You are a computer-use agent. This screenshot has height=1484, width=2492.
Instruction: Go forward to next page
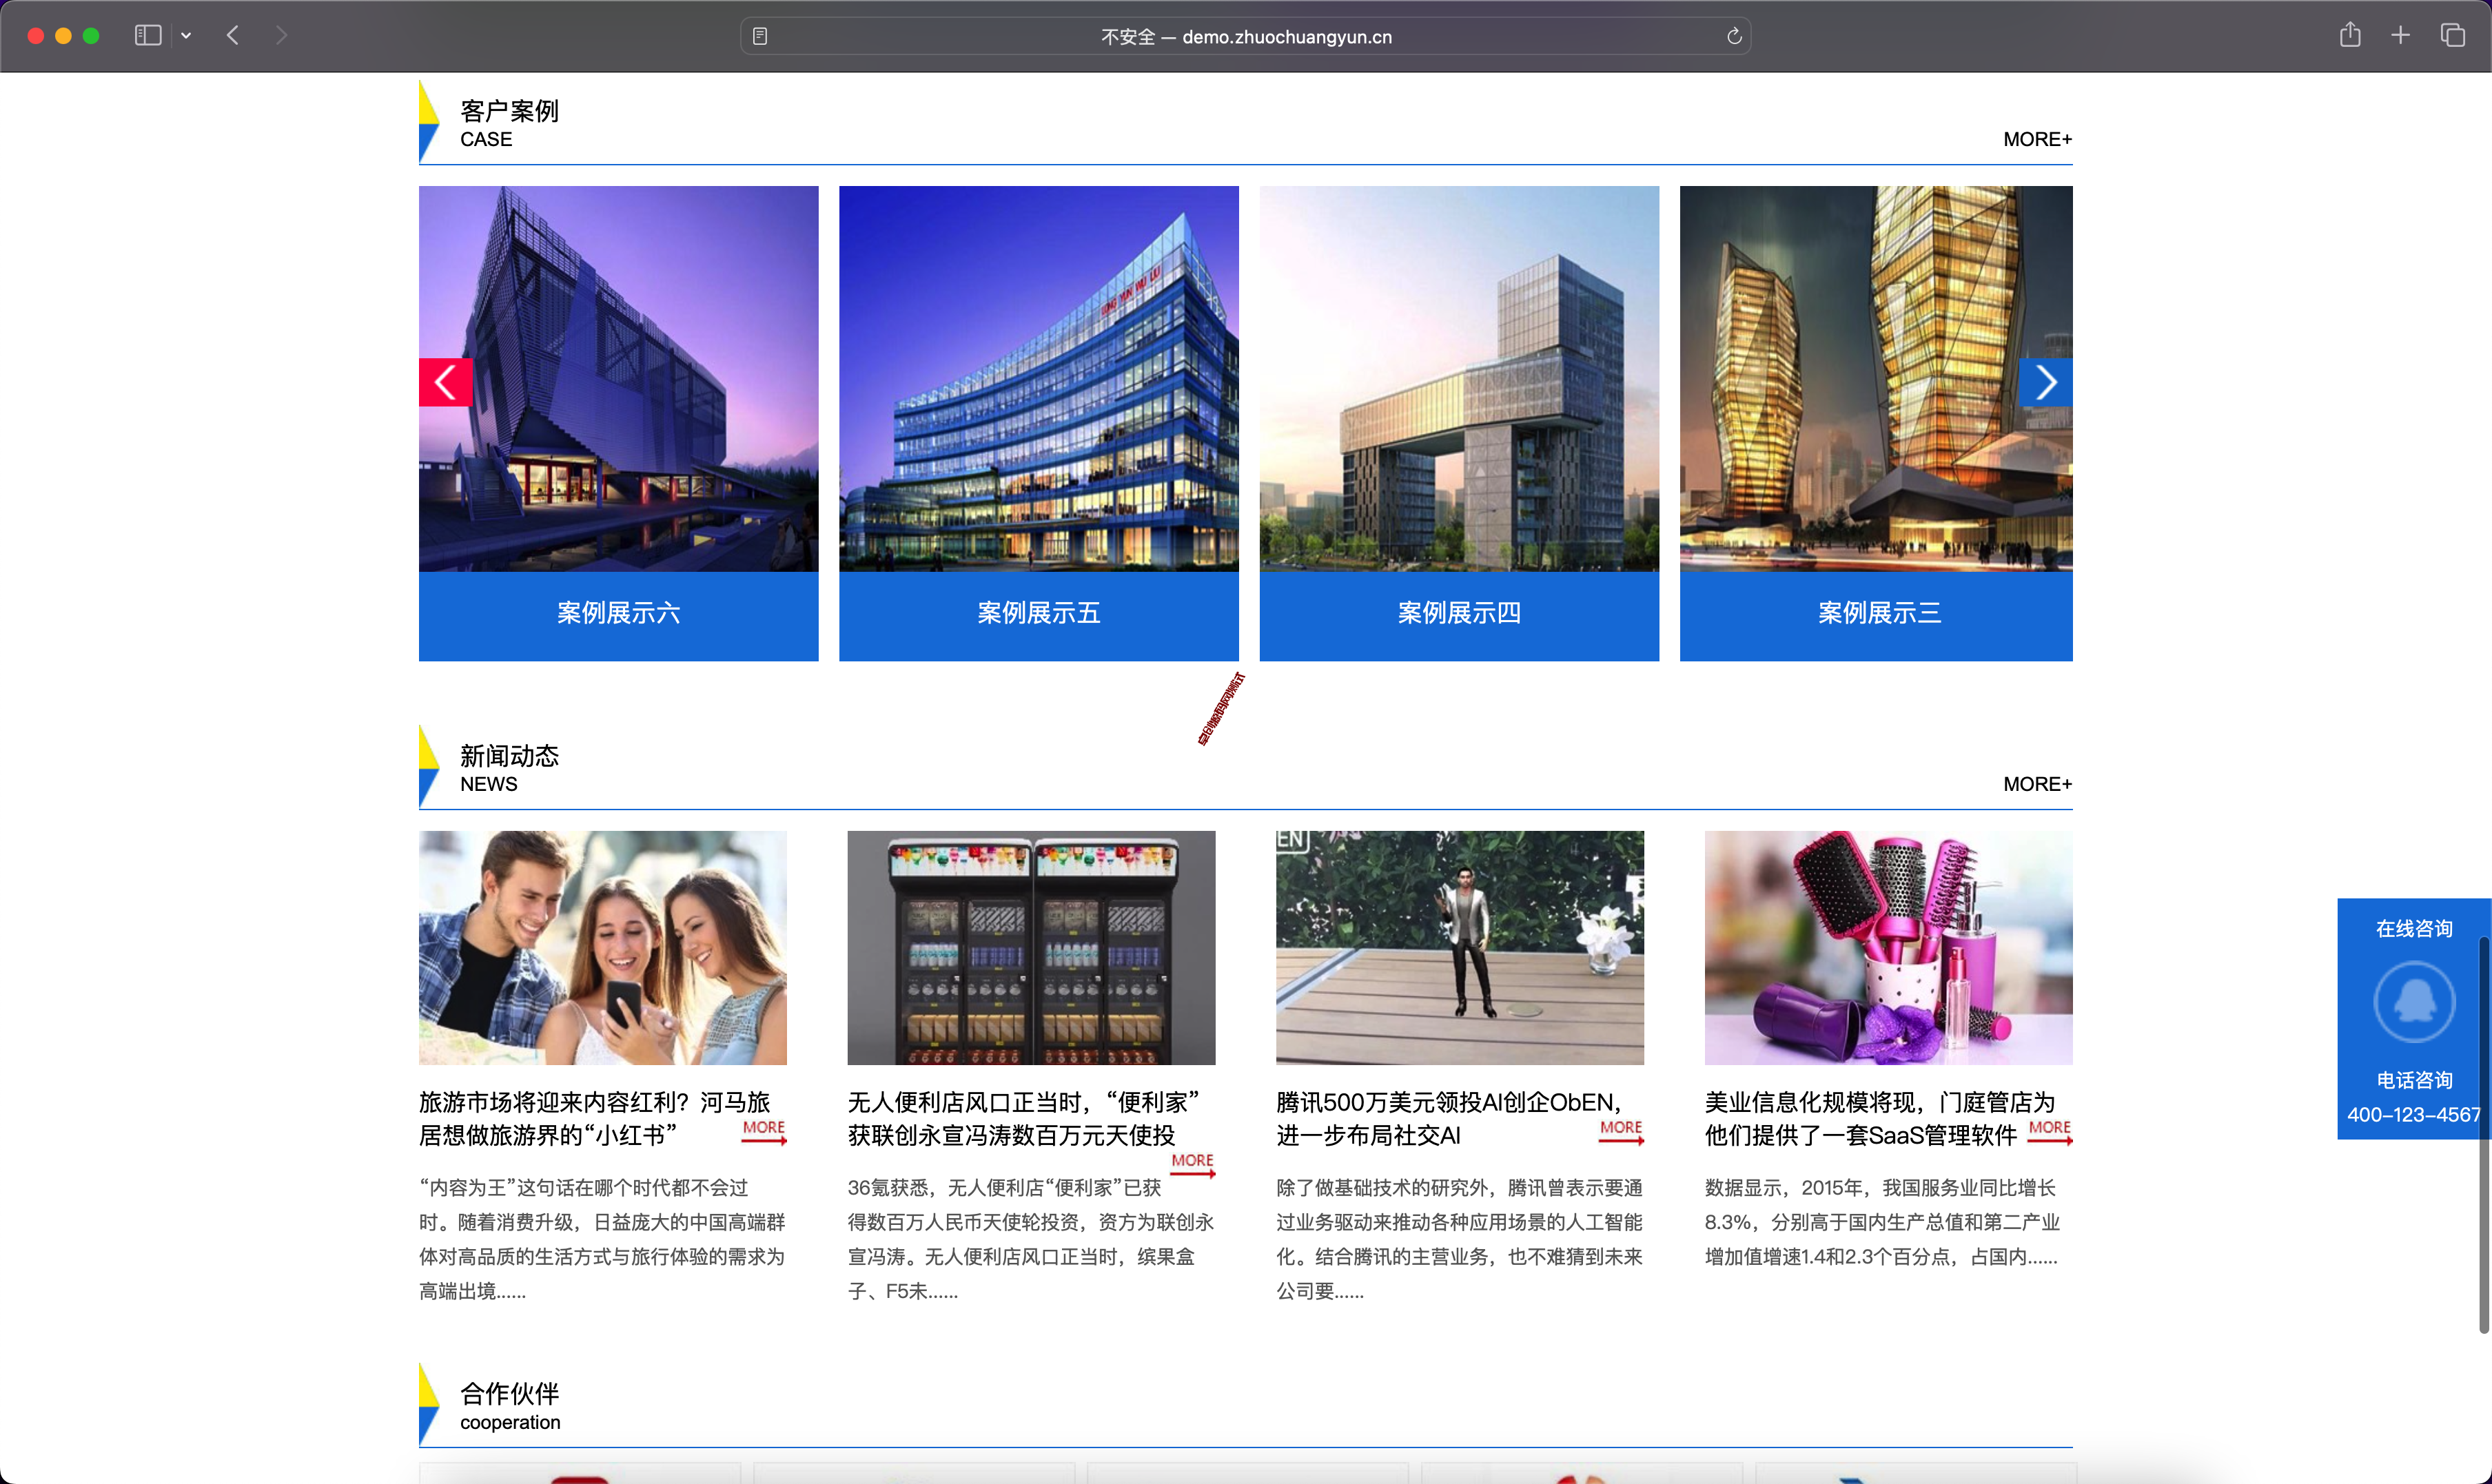281,36
